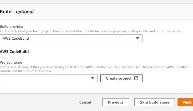The width and height of the screenshot is (193, 111).
Task: Click the Build - optional panel header
Action: click(x=97, y=12)
